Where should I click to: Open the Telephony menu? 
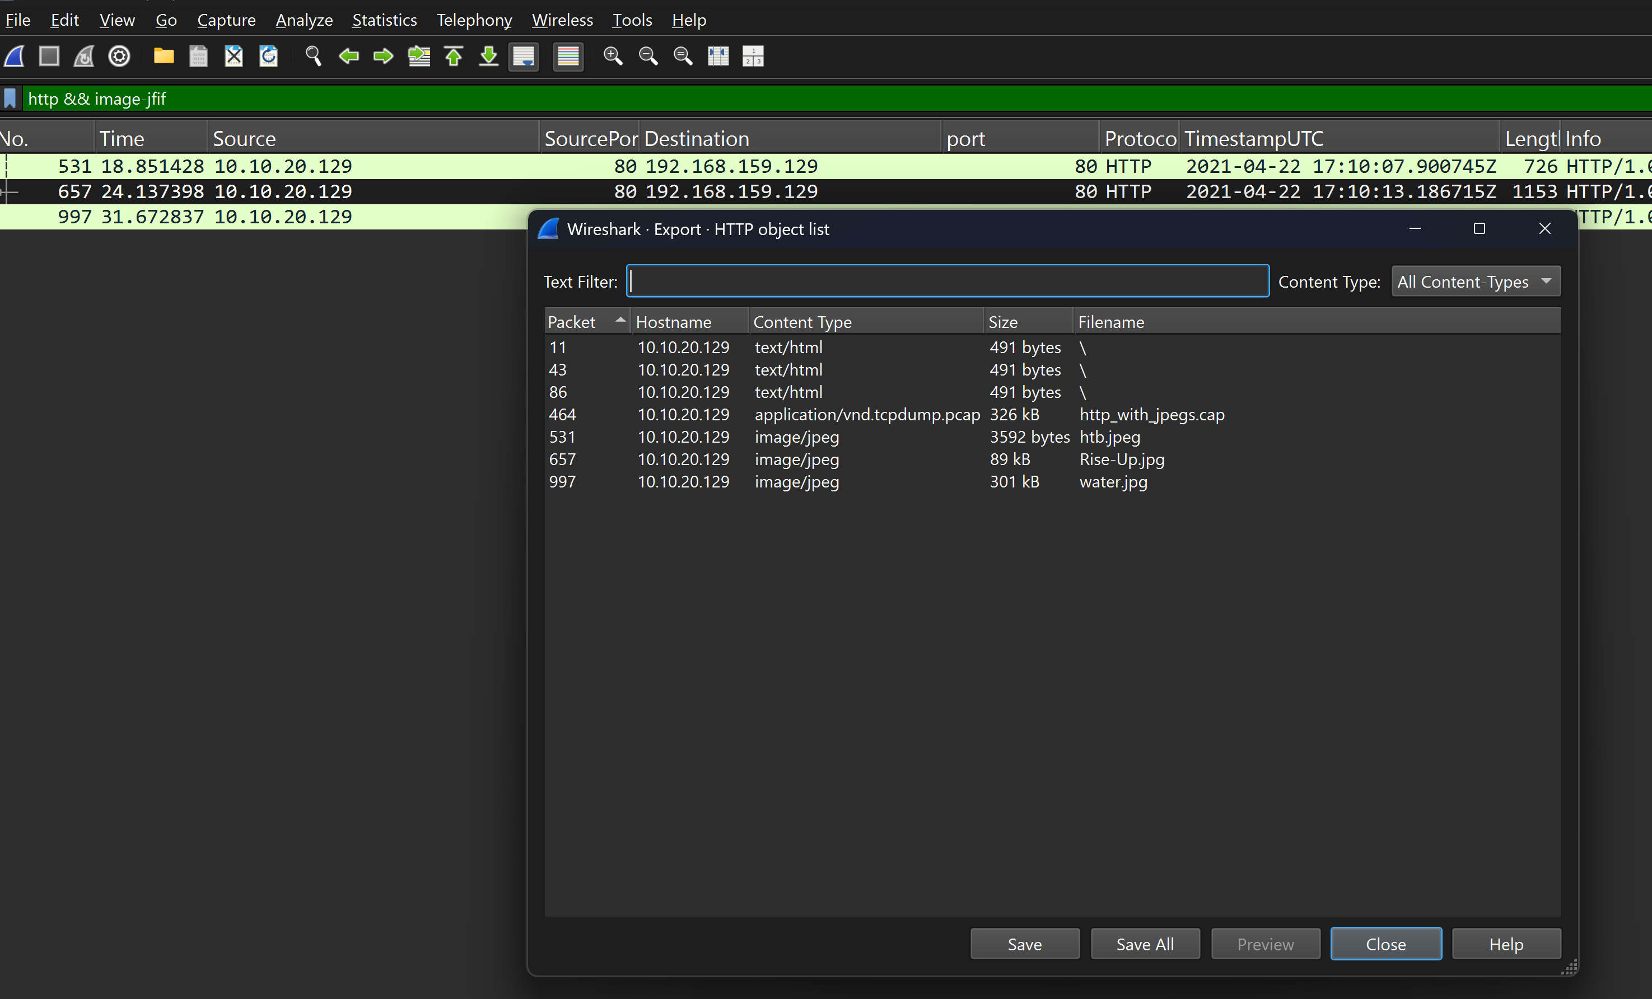click(474, 20)
